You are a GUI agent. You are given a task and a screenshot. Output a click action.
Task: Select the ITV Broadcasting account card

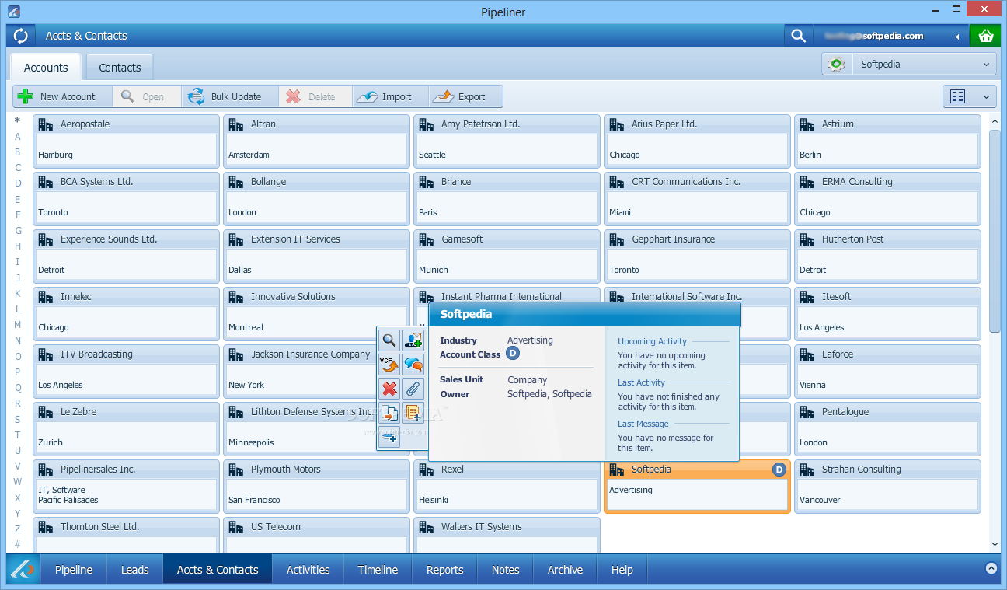(x=126, y=371)
